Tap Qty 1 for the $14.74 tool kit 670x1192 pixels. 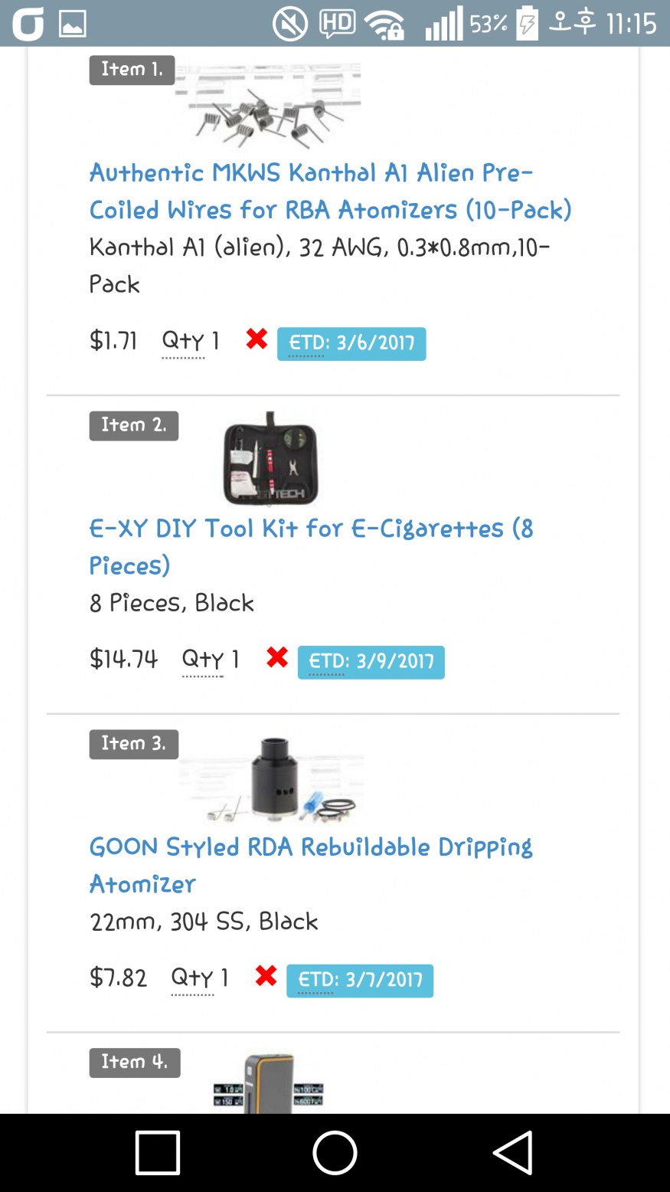coord(210,659)
